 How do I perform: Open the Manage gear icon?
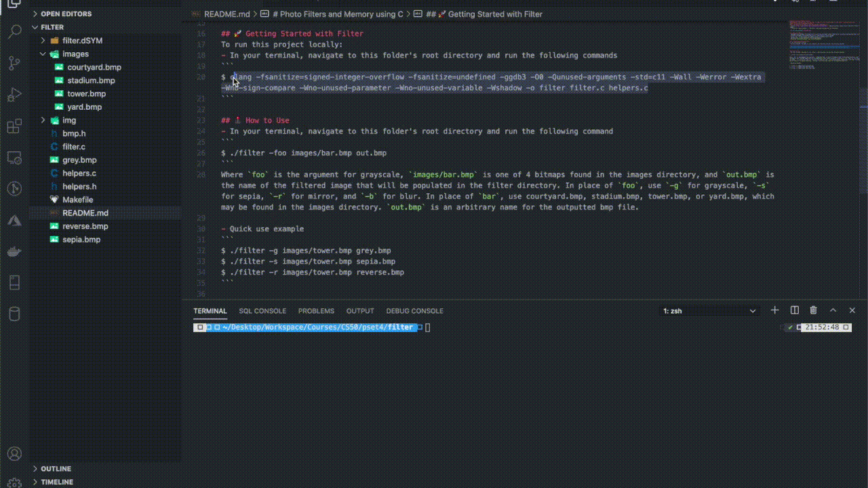[x=14, y=482]
